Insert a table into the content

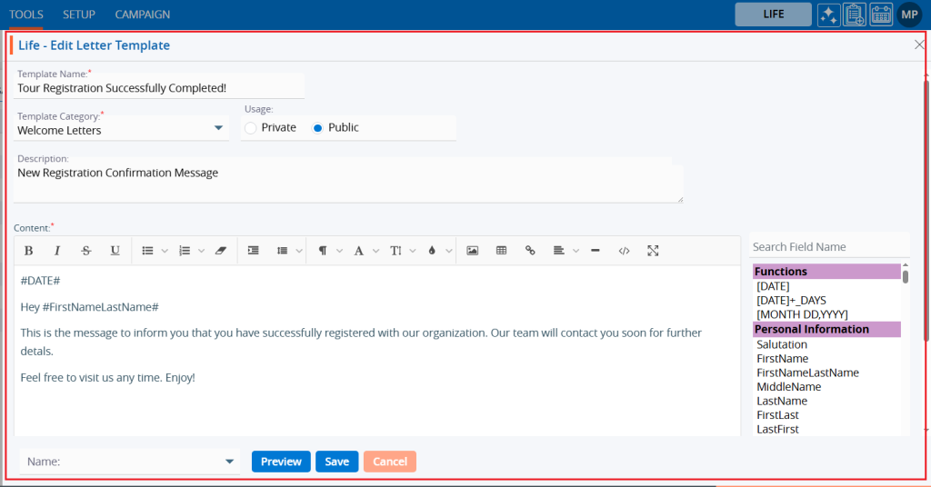(501, 251)
